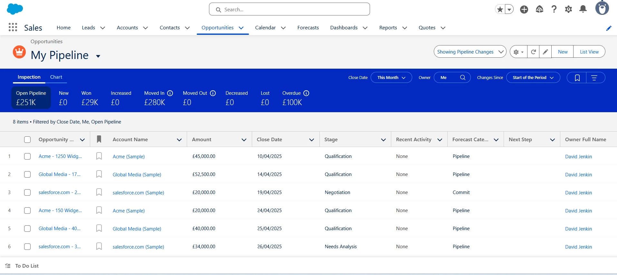Viewport: 617px width, 275px height.
Task: Open the Quotes nav chevron
Action: tap(443, 28)
